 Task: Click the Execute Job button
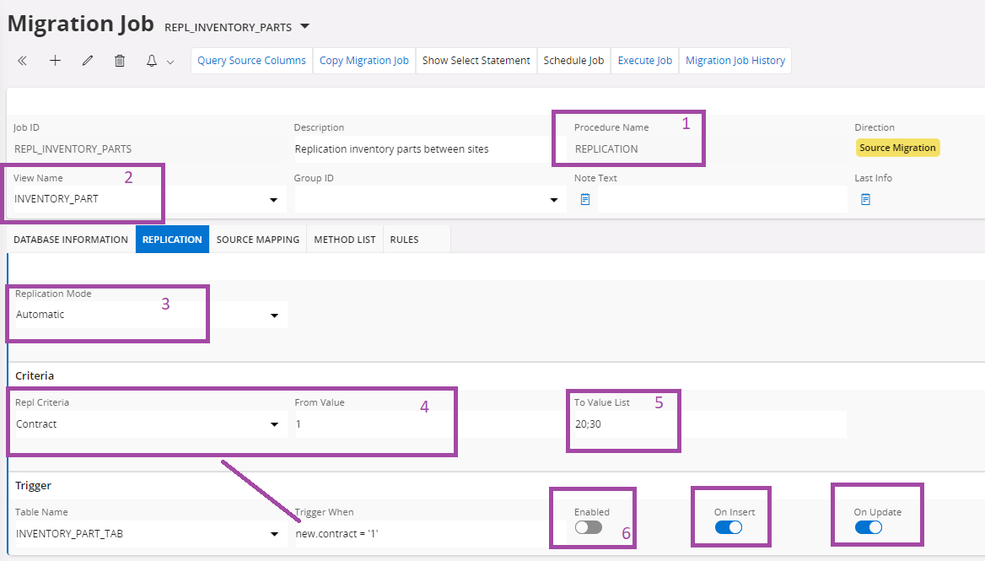[644, 61]
